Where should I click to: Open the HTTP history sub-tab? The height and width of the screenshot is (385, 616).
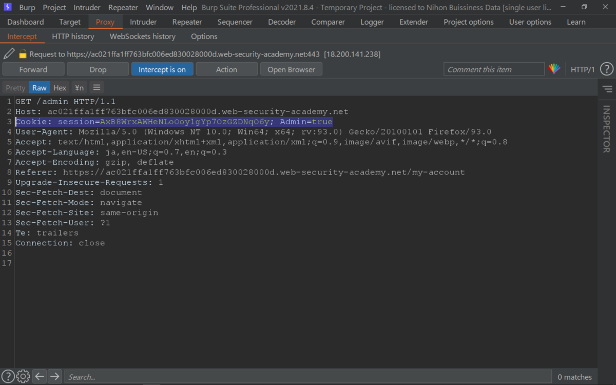click(x=73, y=36)
